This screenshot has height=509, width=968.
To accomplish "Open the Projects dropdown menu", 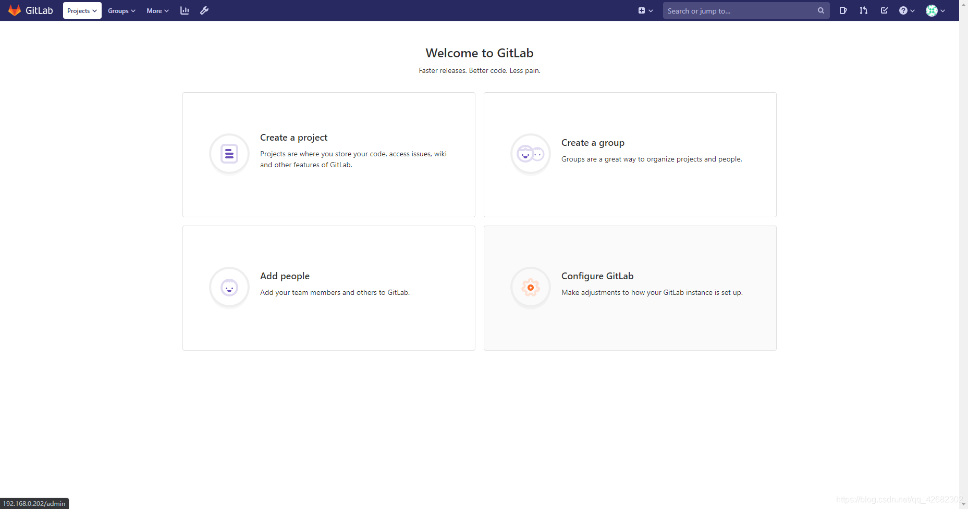I will [82, 10].
